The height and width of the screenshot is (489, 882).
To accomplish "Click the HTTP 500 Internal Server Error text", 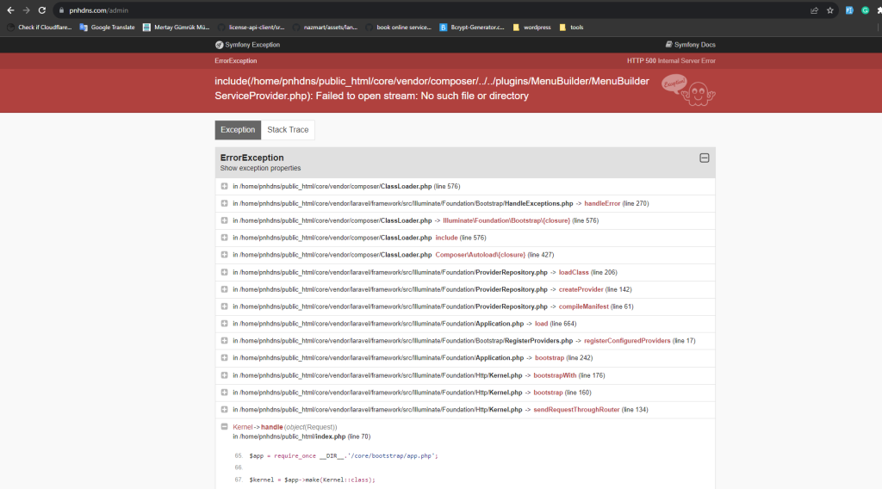I will click(671, 61).
